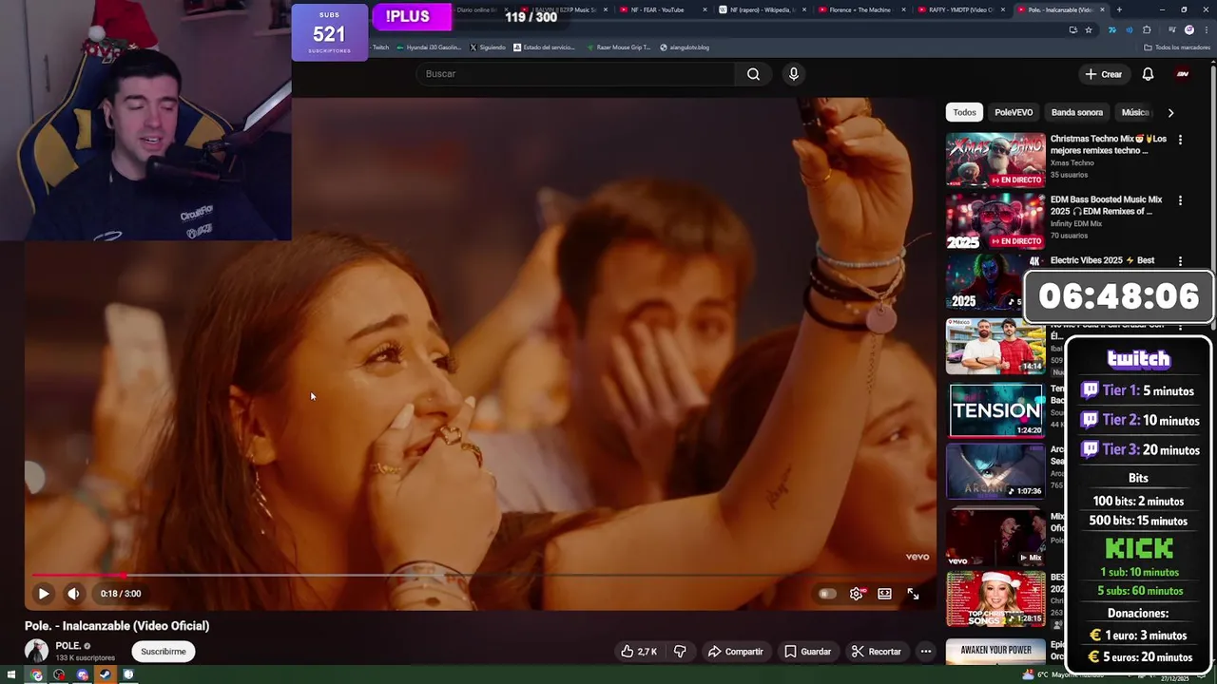Screen dimensions: 1217x684
Task: Open options menu for Christmas Techno Mix
Action: tap(1180, 140)
